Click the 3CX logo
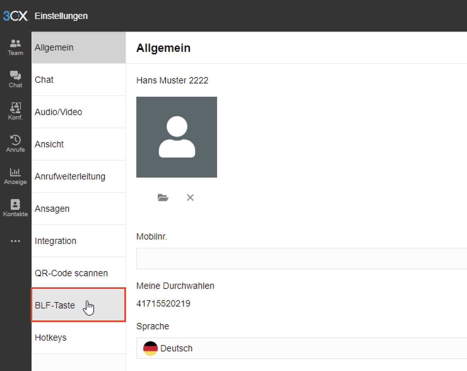Screen dimensions: 467x371 [x=15, y=16]
